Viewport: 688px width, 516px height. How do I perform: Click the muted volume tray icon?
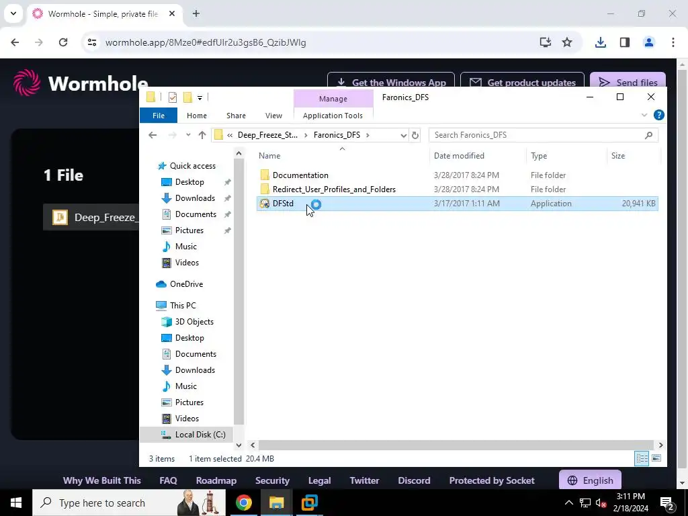[x=601, y=503]
